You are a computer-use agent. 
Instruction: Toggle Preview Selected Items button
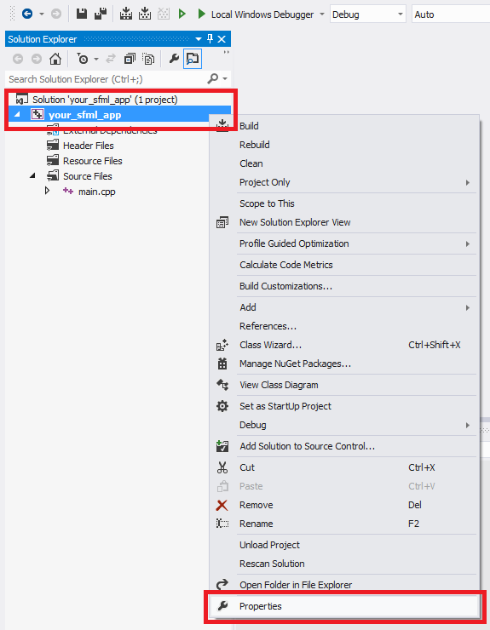pyautogui.click(x=193, y=59)
